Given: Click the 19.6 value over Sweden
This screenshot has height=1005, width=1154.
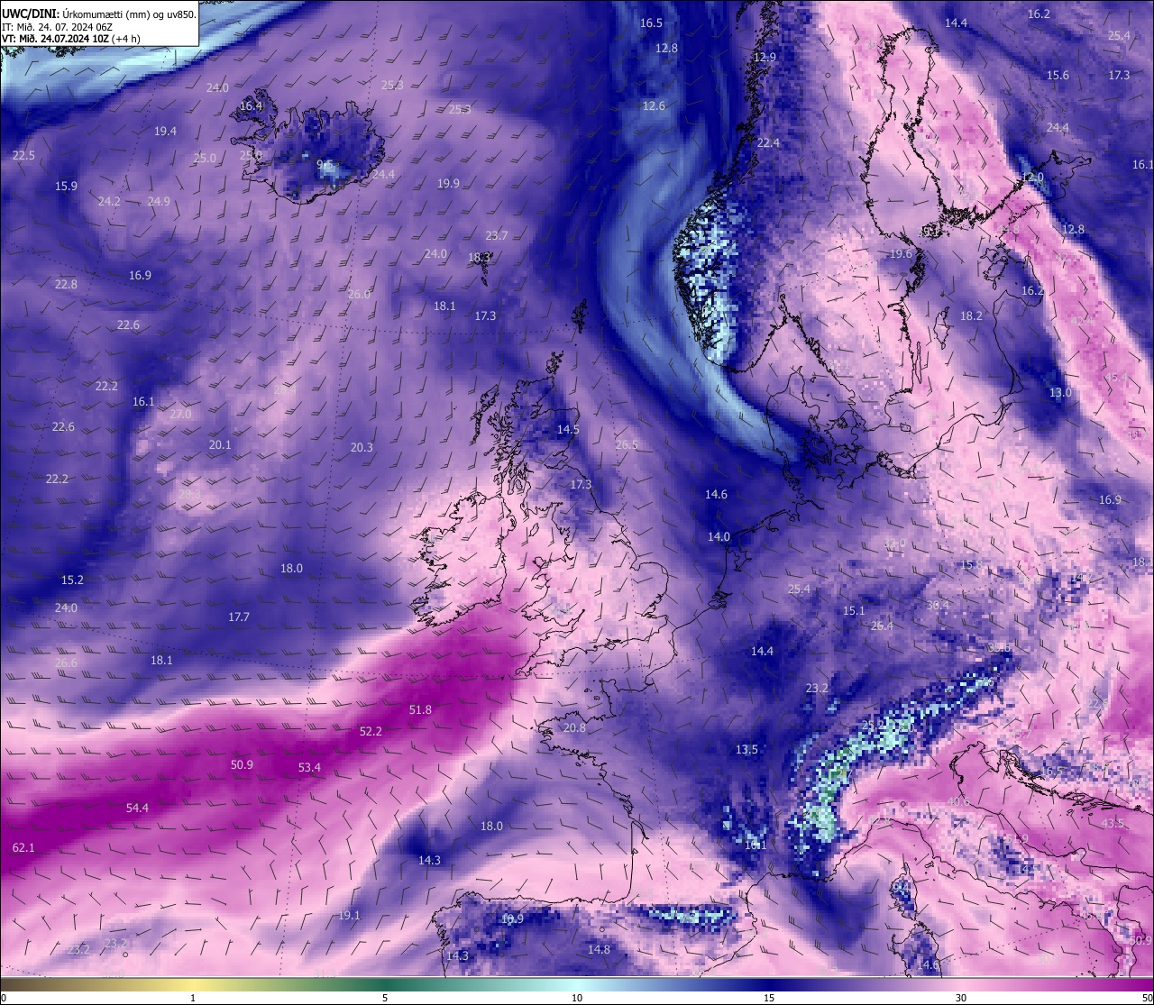Looking at the screenshot, I should (902, 255).
